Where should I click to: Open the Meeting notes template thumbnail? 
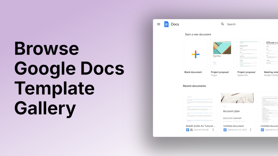coord(271,54)
